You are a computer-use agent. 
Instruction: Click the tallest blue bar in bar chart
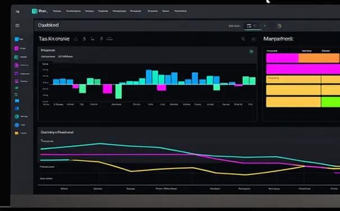coord(149,77)
